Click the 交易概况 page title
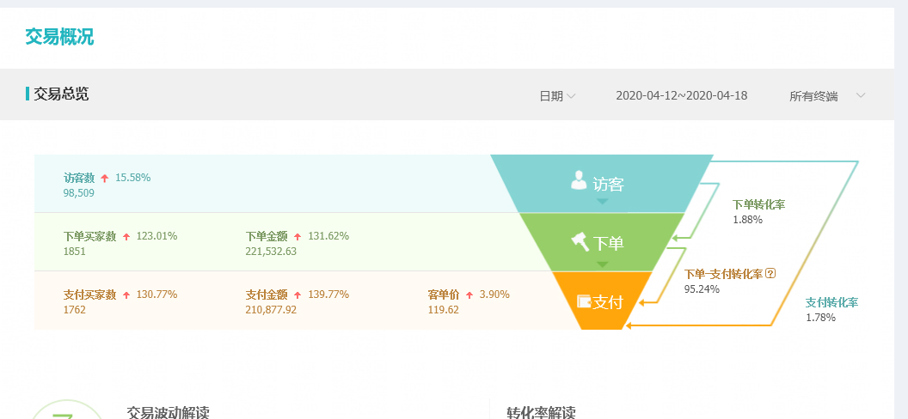908x419 pixels. click(x=59, y=37)
